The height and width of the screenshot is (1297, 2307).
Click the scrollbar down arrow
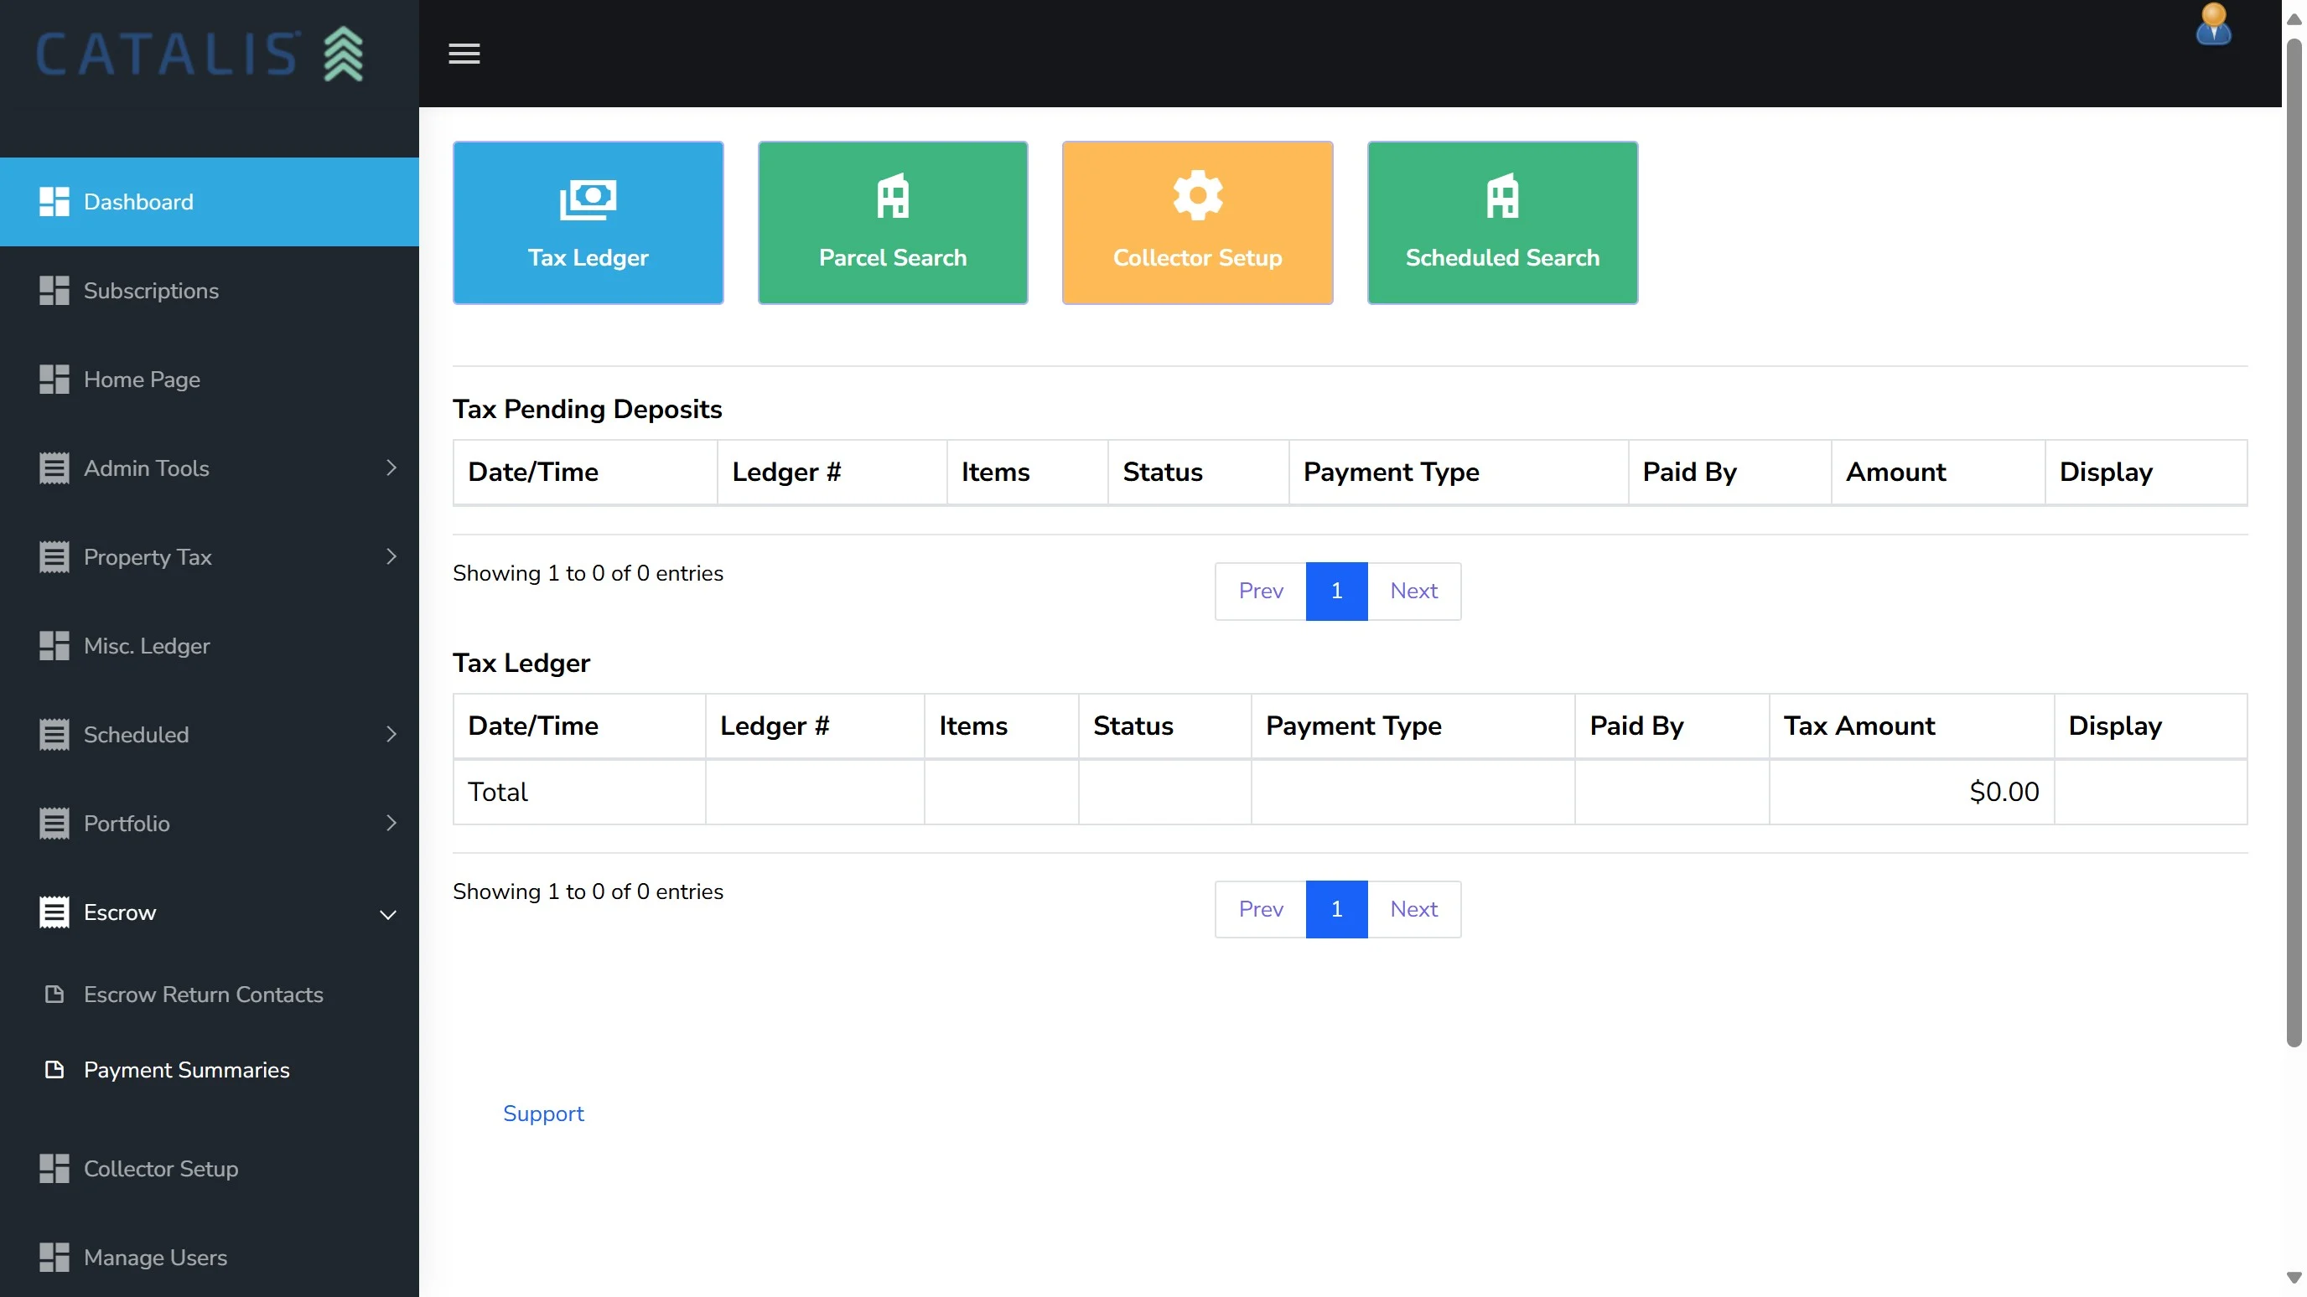point(2294,1277)
